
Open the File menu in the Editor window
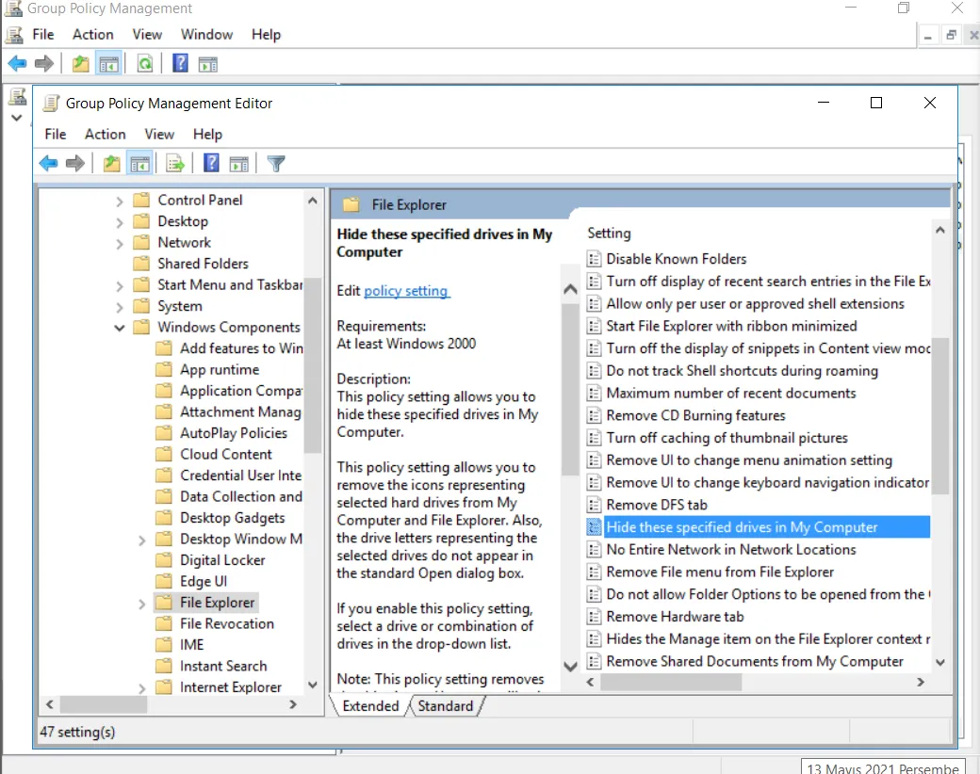pos(55,135)
